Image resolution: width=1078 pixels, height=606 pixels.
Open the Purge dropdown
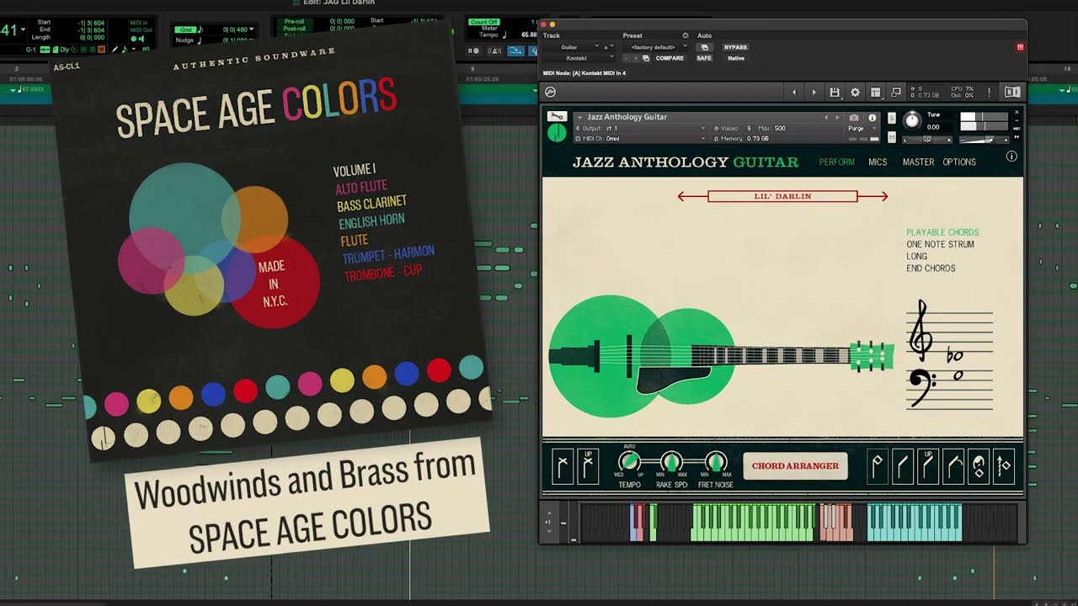coord(862,128)
